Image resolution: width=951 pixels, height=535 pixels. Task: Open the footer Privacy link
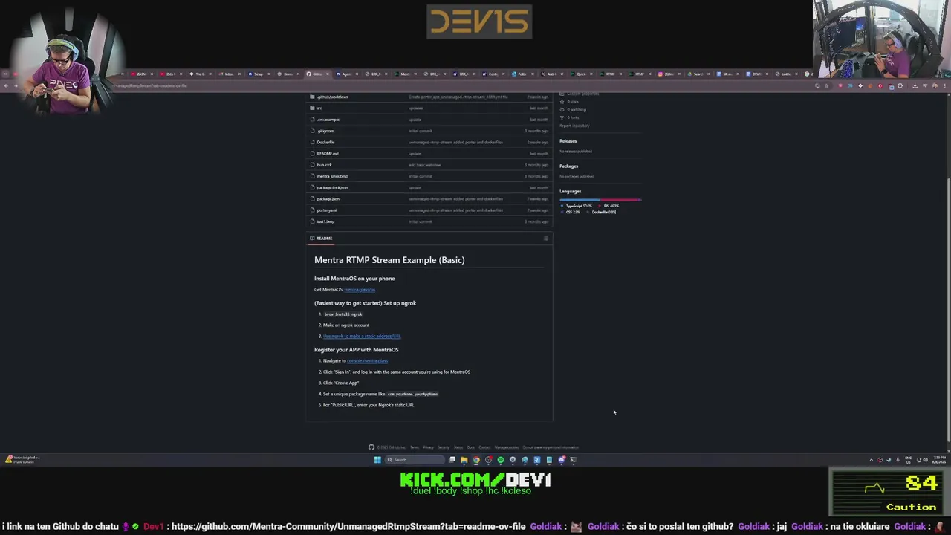[428, 447]
